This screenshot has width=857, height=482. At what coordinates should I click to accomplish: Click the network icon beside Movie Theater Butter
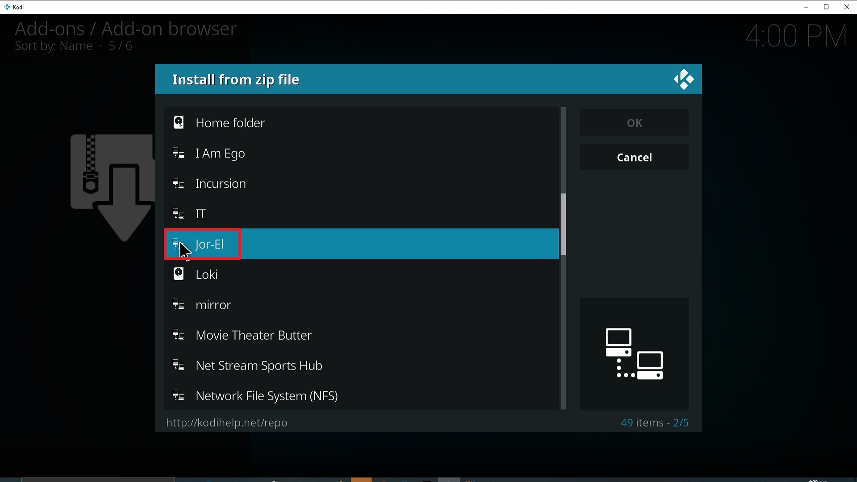coord(179,336)
